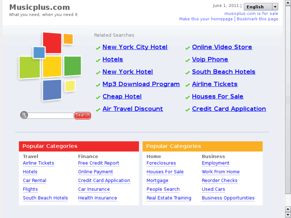Image resolution: width=291 pixels, height=218 pixels.
Task: Click the Musicplus.com site title
Action: pos(40,8)
